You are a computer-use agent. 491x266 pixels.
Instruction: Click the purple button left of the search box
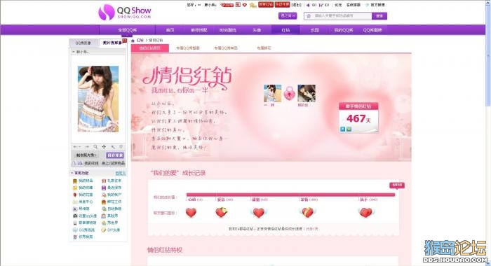(x=288, y=15)
